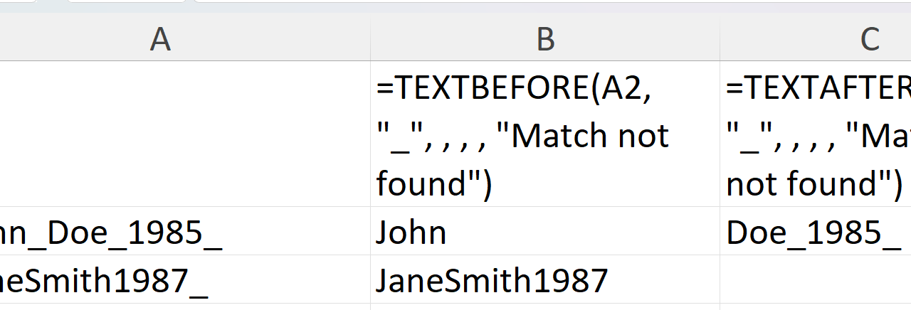
Task: Select the JaneSmith1987_ cell in column A
Action: 185,279
